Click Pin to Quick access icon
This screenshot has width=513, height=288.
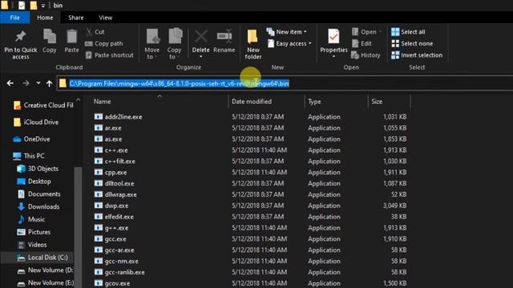(20, 37)
